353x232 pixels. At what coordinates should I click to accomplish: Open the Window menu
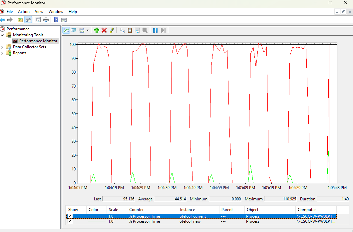coord(56,11)
